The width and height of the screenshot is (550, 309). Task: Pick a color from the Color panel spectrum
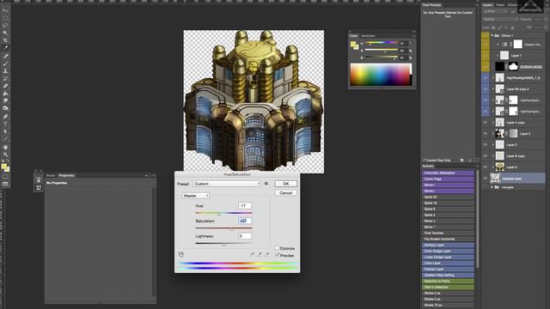(x=380, y=75)
